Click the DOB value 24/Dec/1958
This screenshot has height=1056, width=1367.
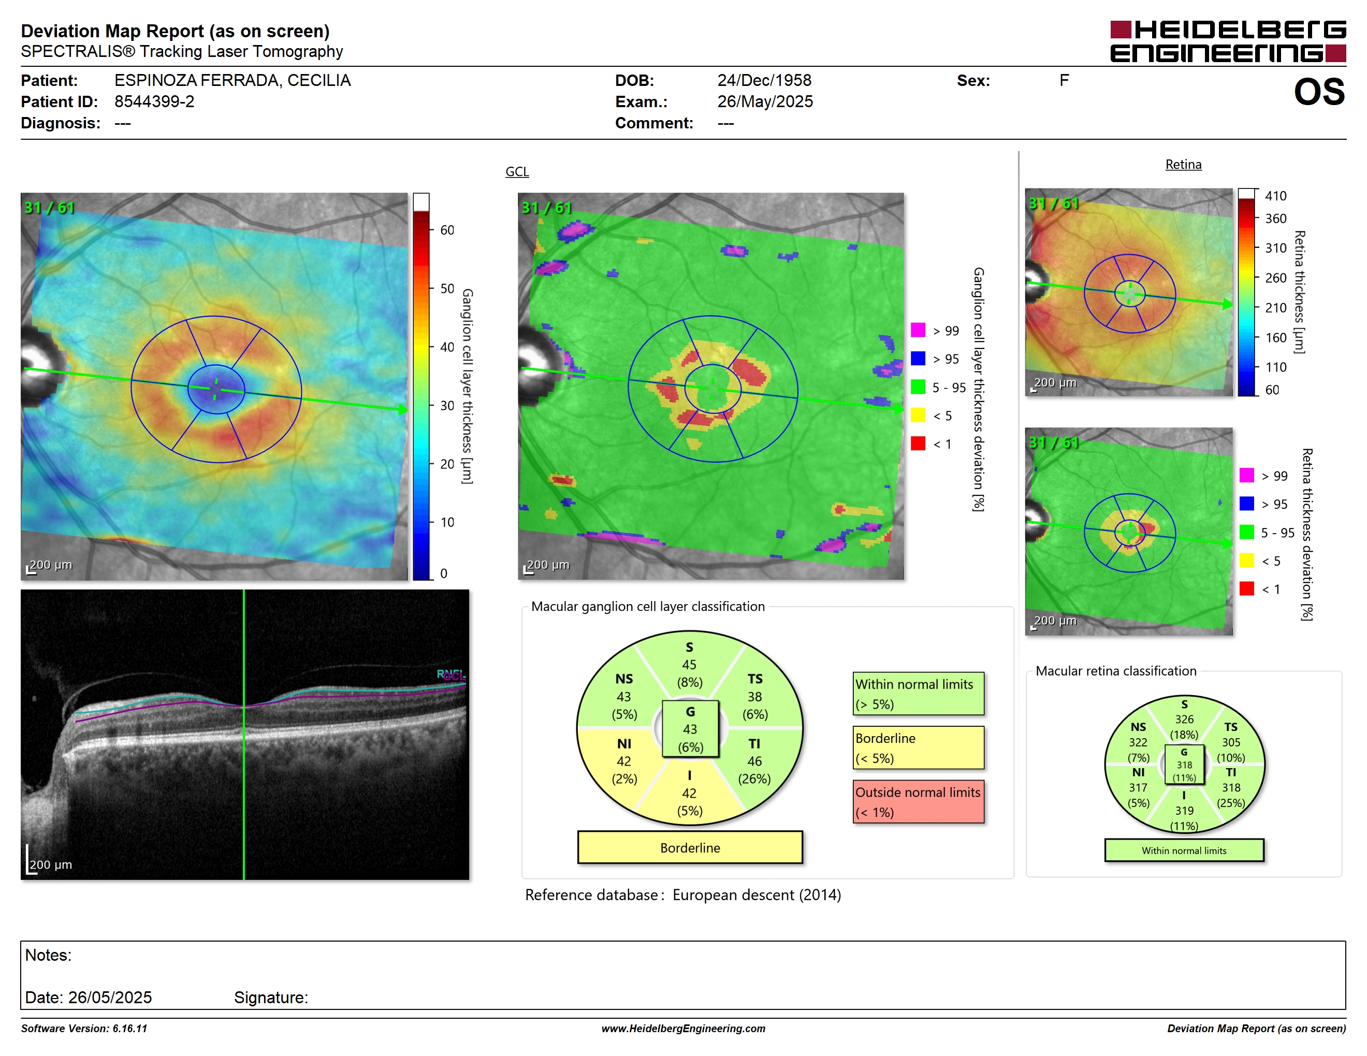764,80
